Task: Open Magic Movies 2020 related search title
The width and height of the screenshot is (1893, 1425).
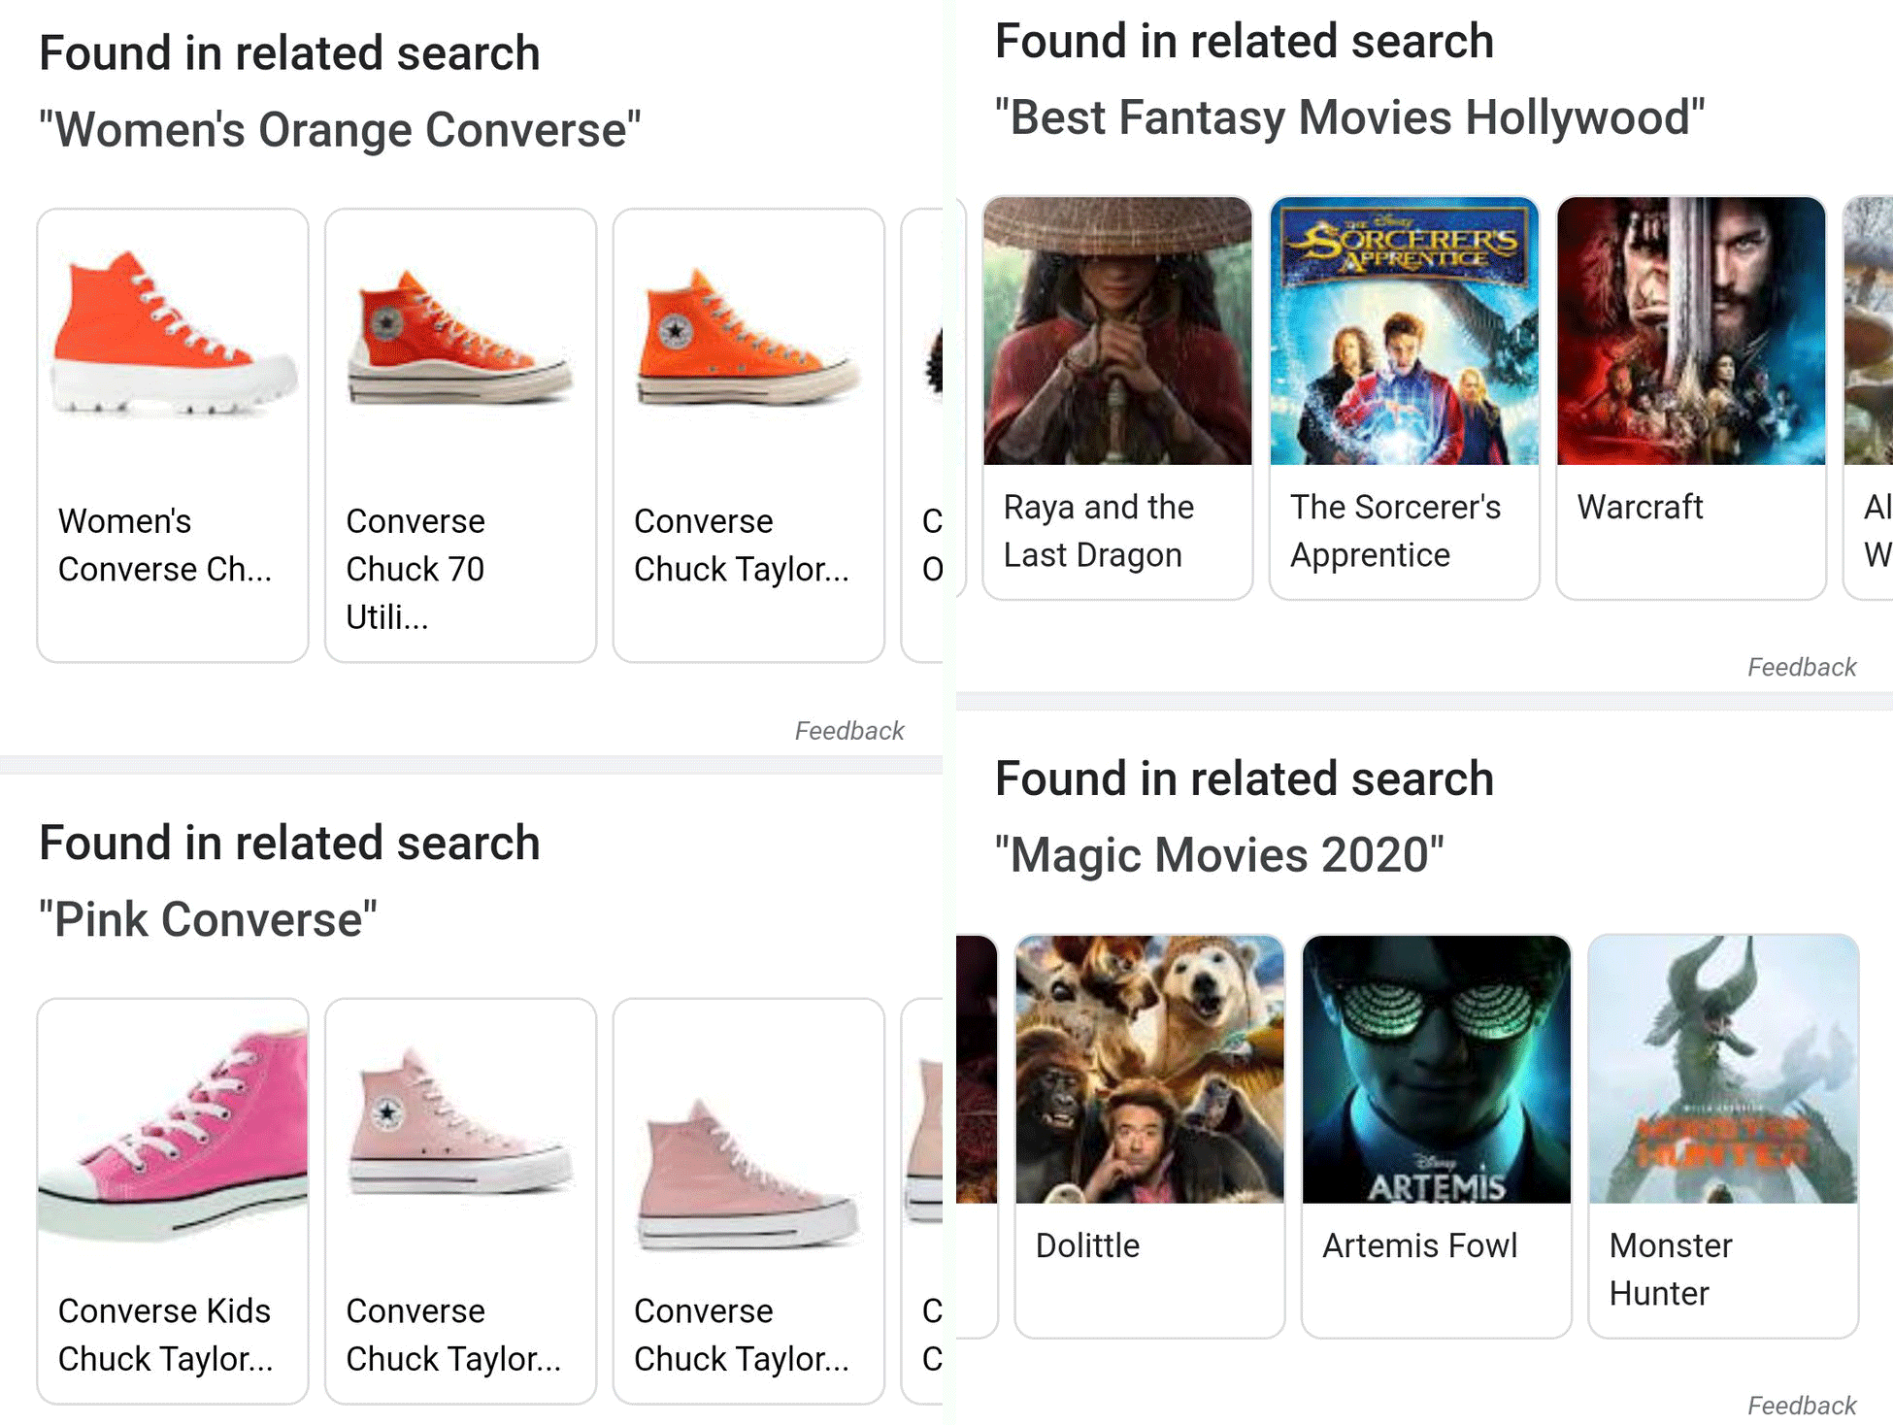Action: pos(1219,855)
